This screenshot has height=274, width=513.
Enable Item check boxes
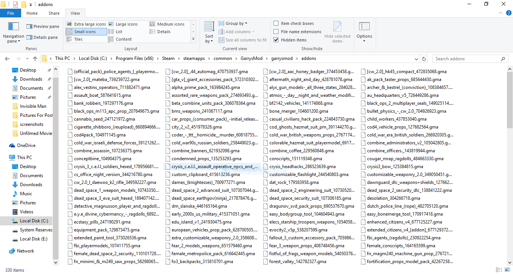click(276, 23)
